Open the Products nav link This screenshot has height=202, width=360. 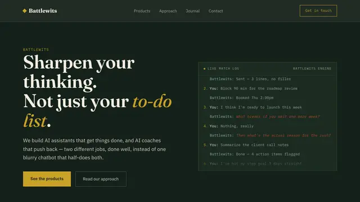point(142,11)
